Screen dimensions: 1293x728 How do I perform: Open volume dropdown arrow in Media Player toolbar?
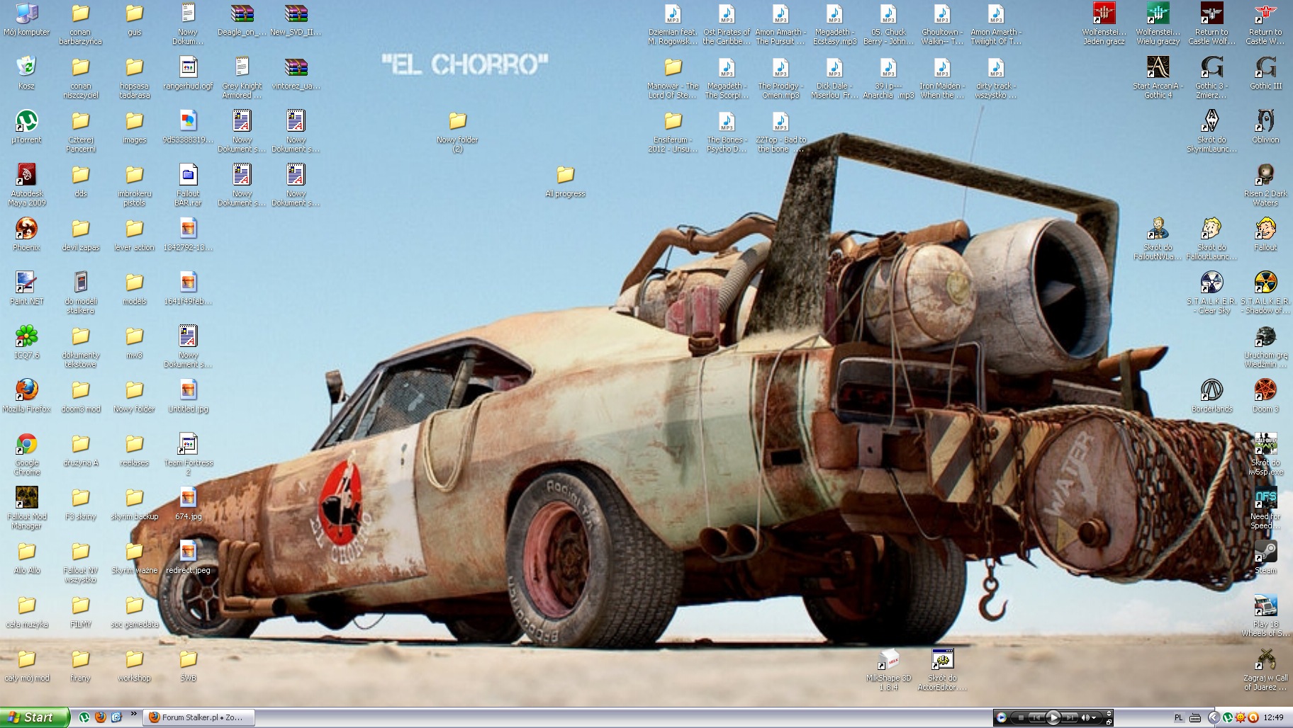pyautogui.click(x=1095, y=717)
